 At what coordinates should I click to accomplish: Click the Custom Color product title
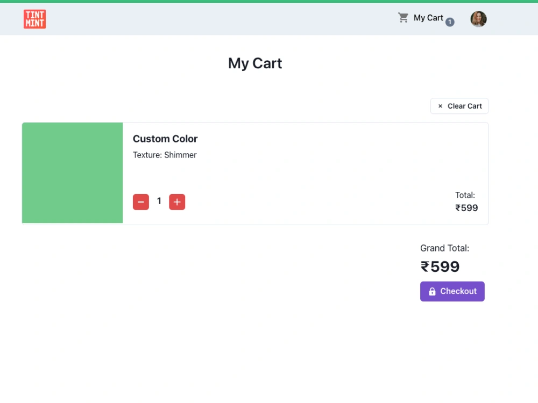[165, 139]
